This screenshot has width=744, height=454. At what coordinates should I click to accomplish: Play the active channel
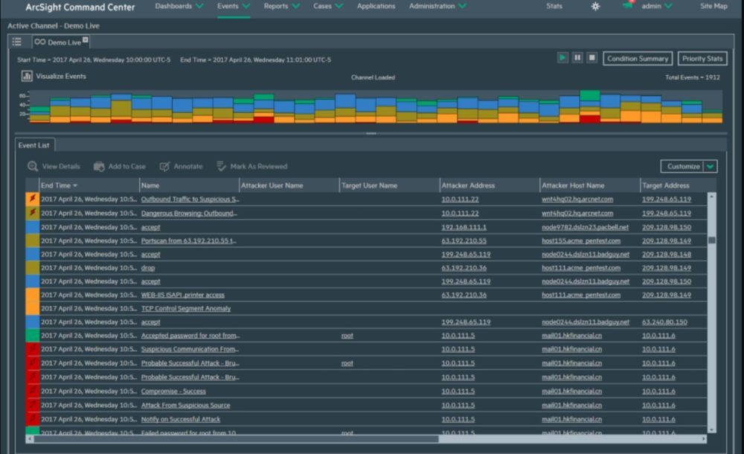(563, 58)
